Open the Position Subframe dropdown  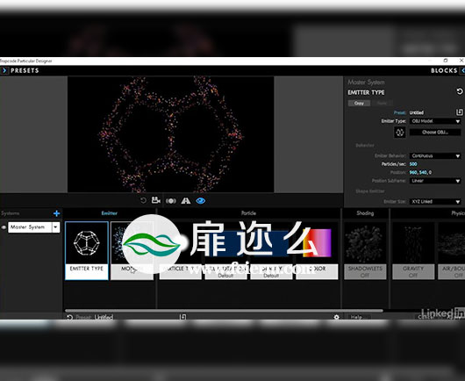click(435, 181)
